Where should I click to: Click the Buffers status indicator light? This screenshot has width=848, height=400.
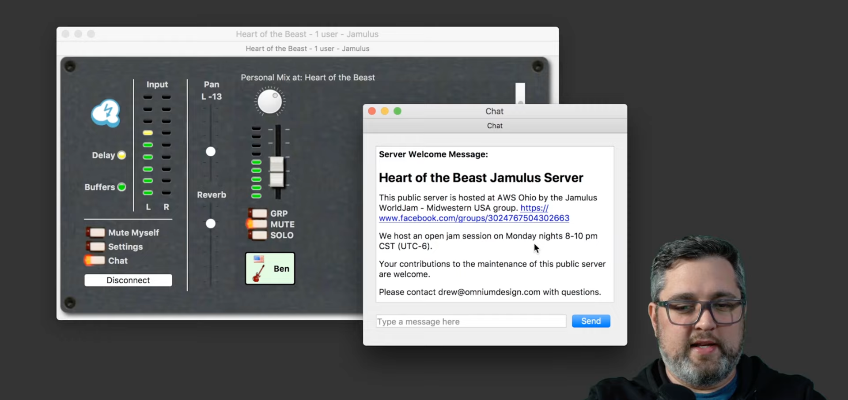[x=121, y=187]
